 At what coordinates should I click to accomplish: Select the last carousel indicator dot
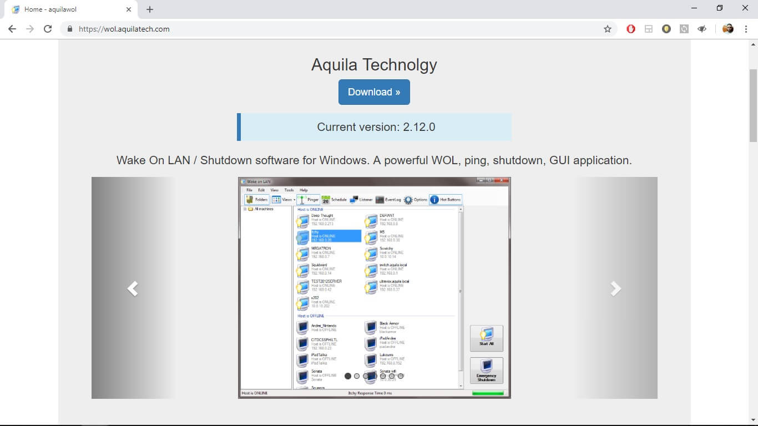pos(401,376)
